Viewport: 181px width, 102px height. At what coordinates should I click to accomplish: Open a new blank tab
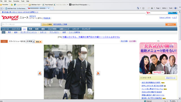52,8
